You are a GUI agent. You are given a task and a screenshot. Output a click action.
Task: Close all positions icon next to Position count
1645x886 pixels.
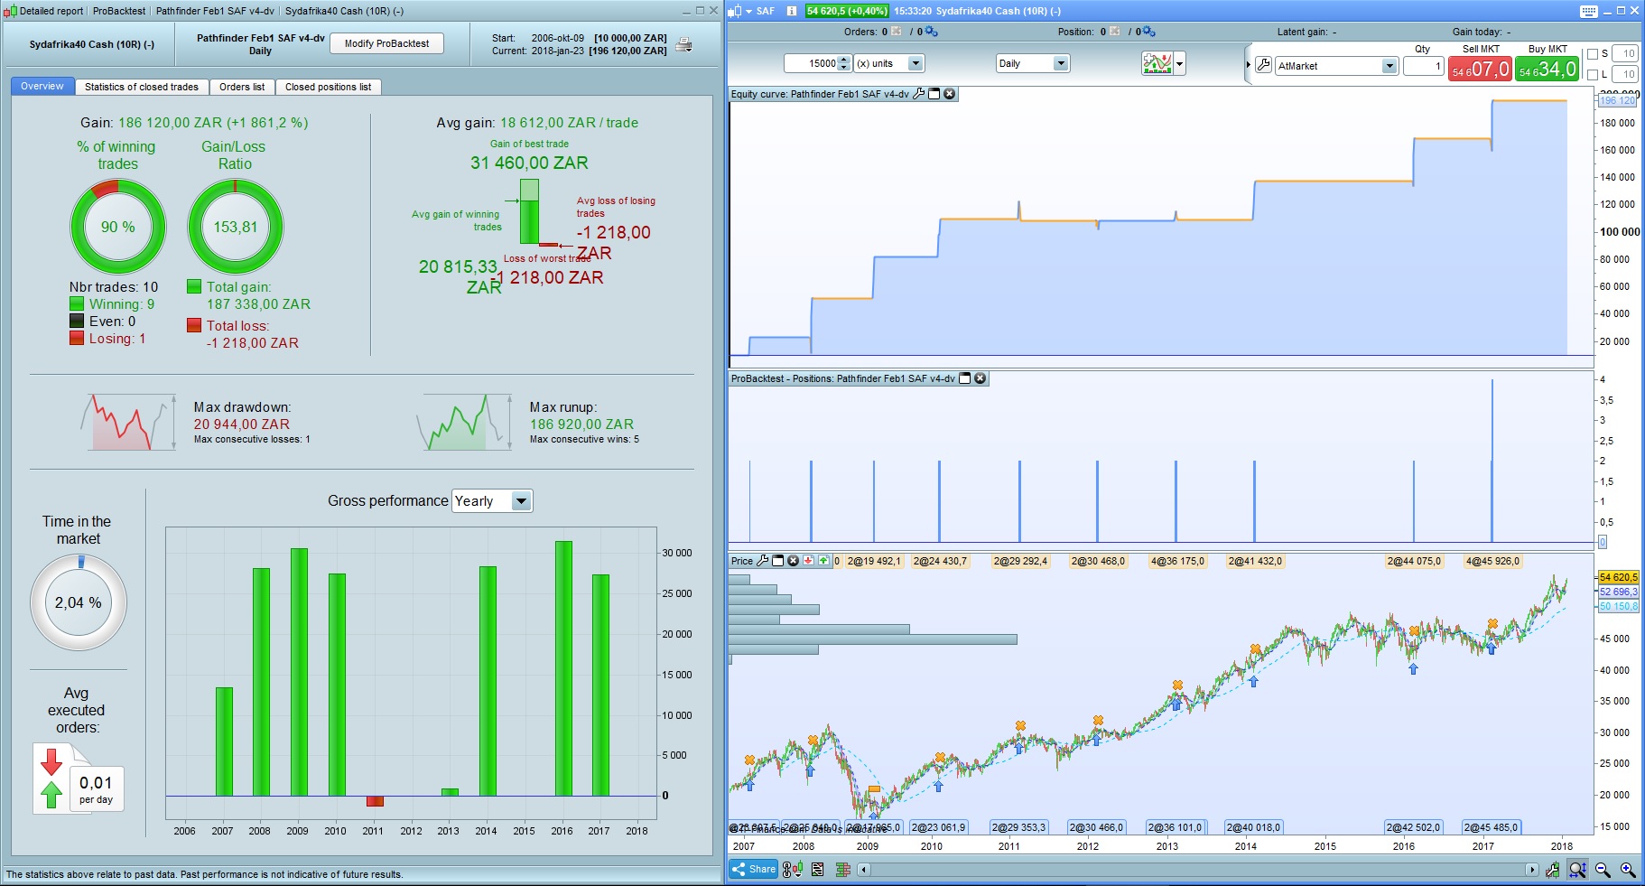[x=1115, y=32]
